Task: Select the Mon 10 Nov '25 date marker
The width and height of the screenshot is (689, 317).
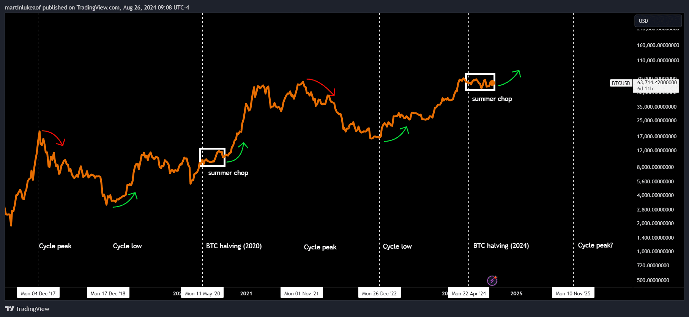Action: pos(573,293)
